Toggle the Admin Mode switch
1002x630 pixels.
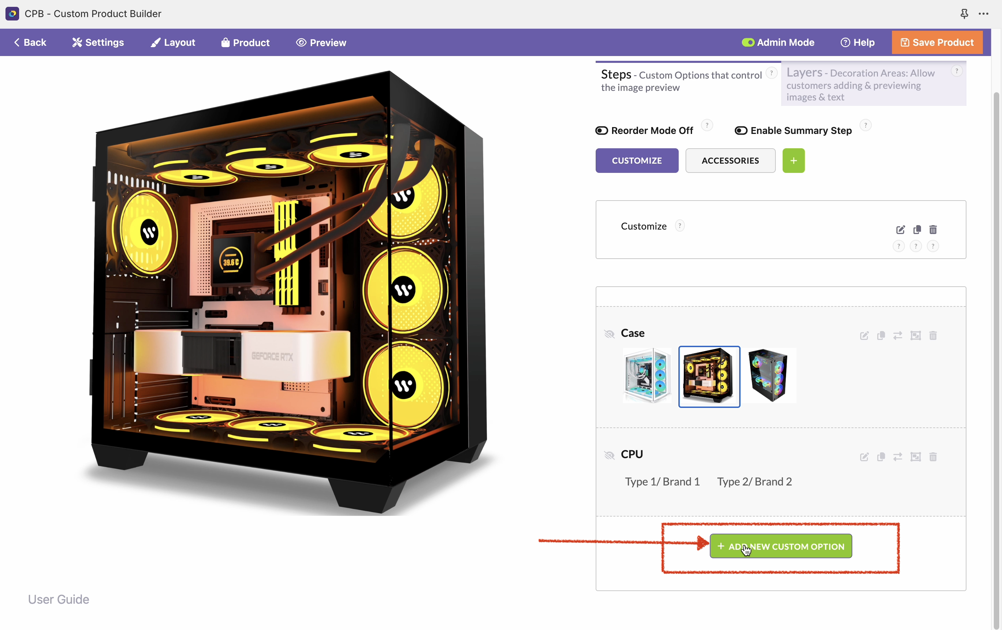click(748, 42)
